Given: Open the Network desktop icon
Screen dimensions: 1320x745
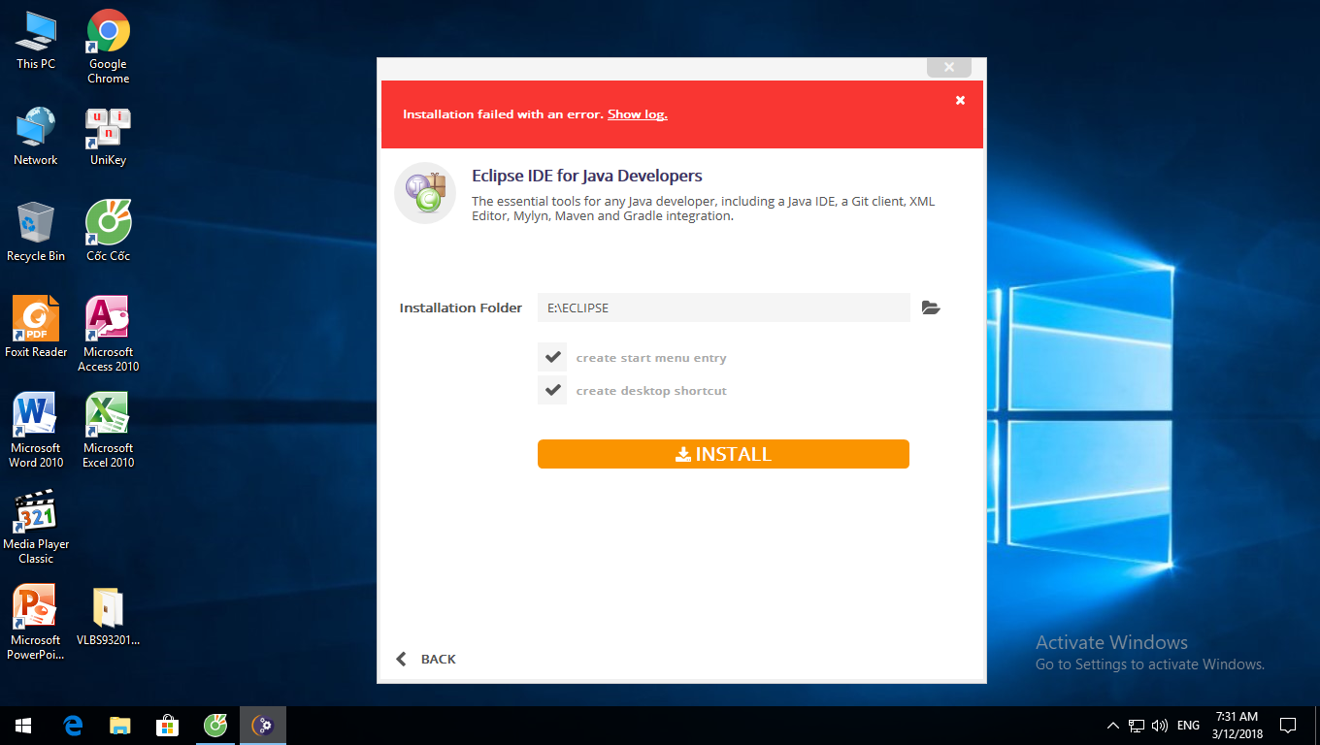Looking at the screenshot, I should 36,136.
